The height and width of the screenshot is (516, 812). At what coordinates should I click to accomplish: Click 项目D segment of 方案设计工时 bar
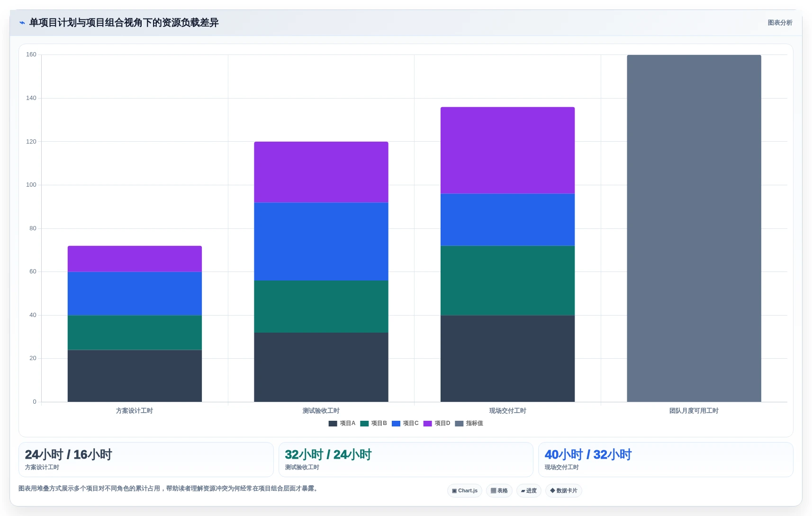(x=135, y=259)
